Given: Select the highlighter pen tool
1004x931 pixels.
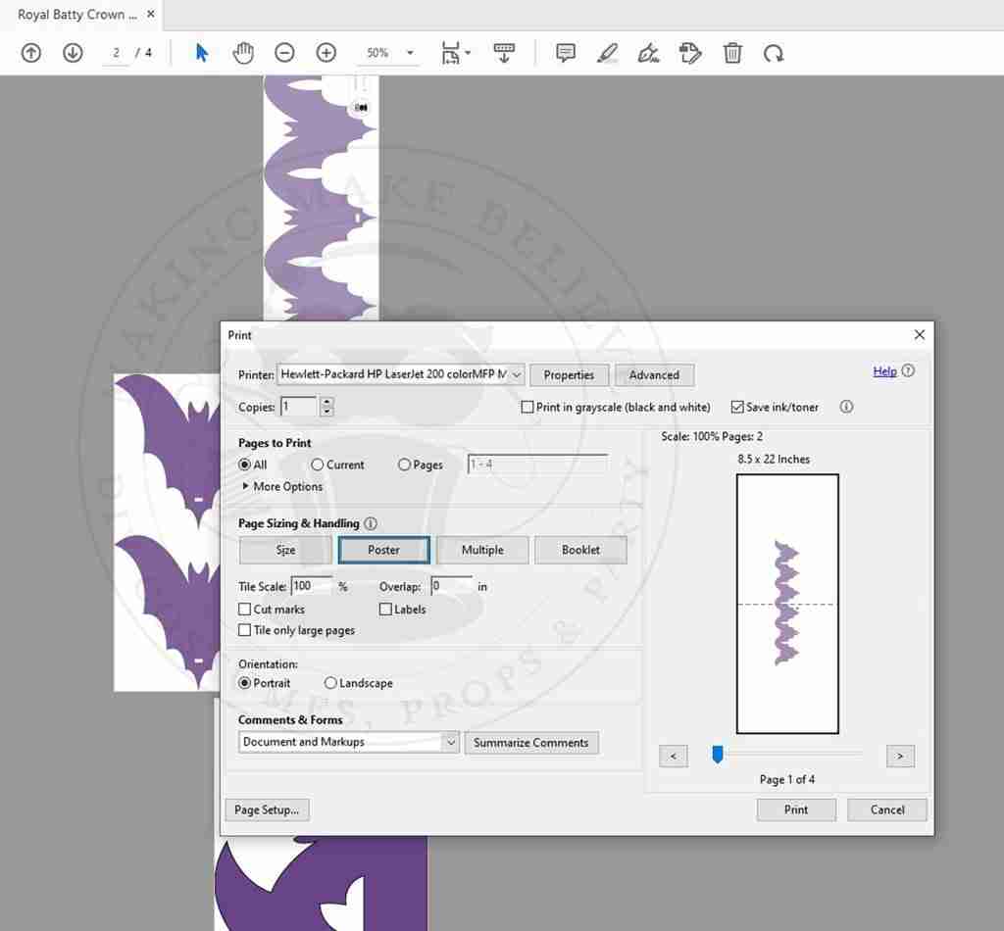Looking at the screenshot, I should coord(607,53).
